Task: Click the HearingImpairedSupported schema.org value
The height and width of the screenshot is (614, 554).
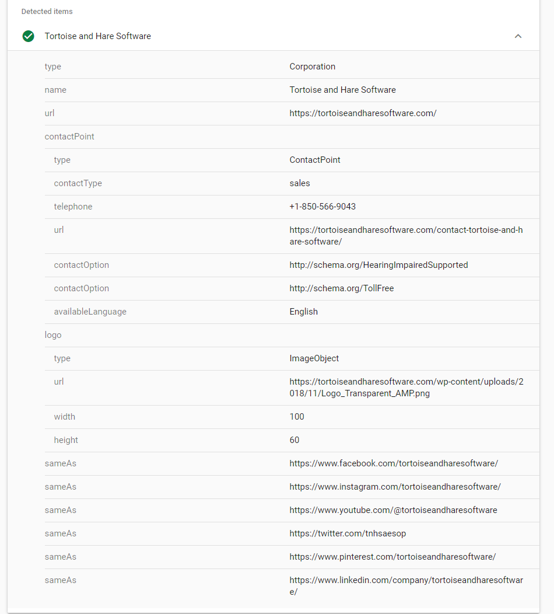Action: click(x=378, y=265)
